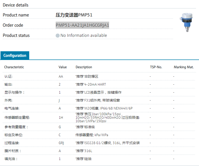The image size is (199, 166).
Task: Click the kPa/MPa calibration unit description
Action: pos(92,135)
